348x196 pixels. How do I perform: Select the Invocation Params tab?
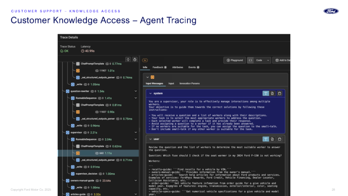pyautogui.click(x=189, y=84)
